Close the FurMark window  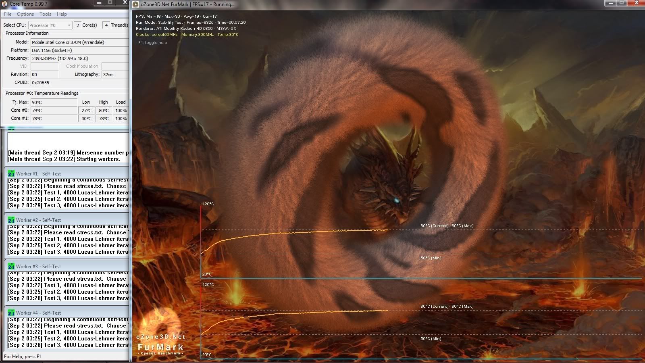636,3
